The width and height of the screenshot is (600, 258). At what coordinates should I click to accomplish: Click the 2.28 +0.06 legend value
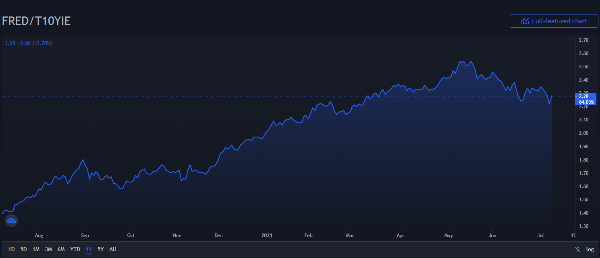click(28, 43)
